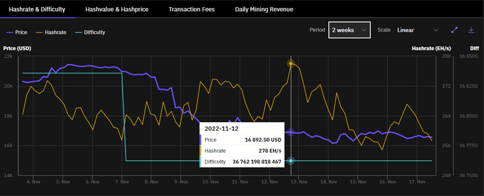Viewport: 484px width, 196px height.
Task: Click the highlighted Difficulty point marker
Action: 291,160
